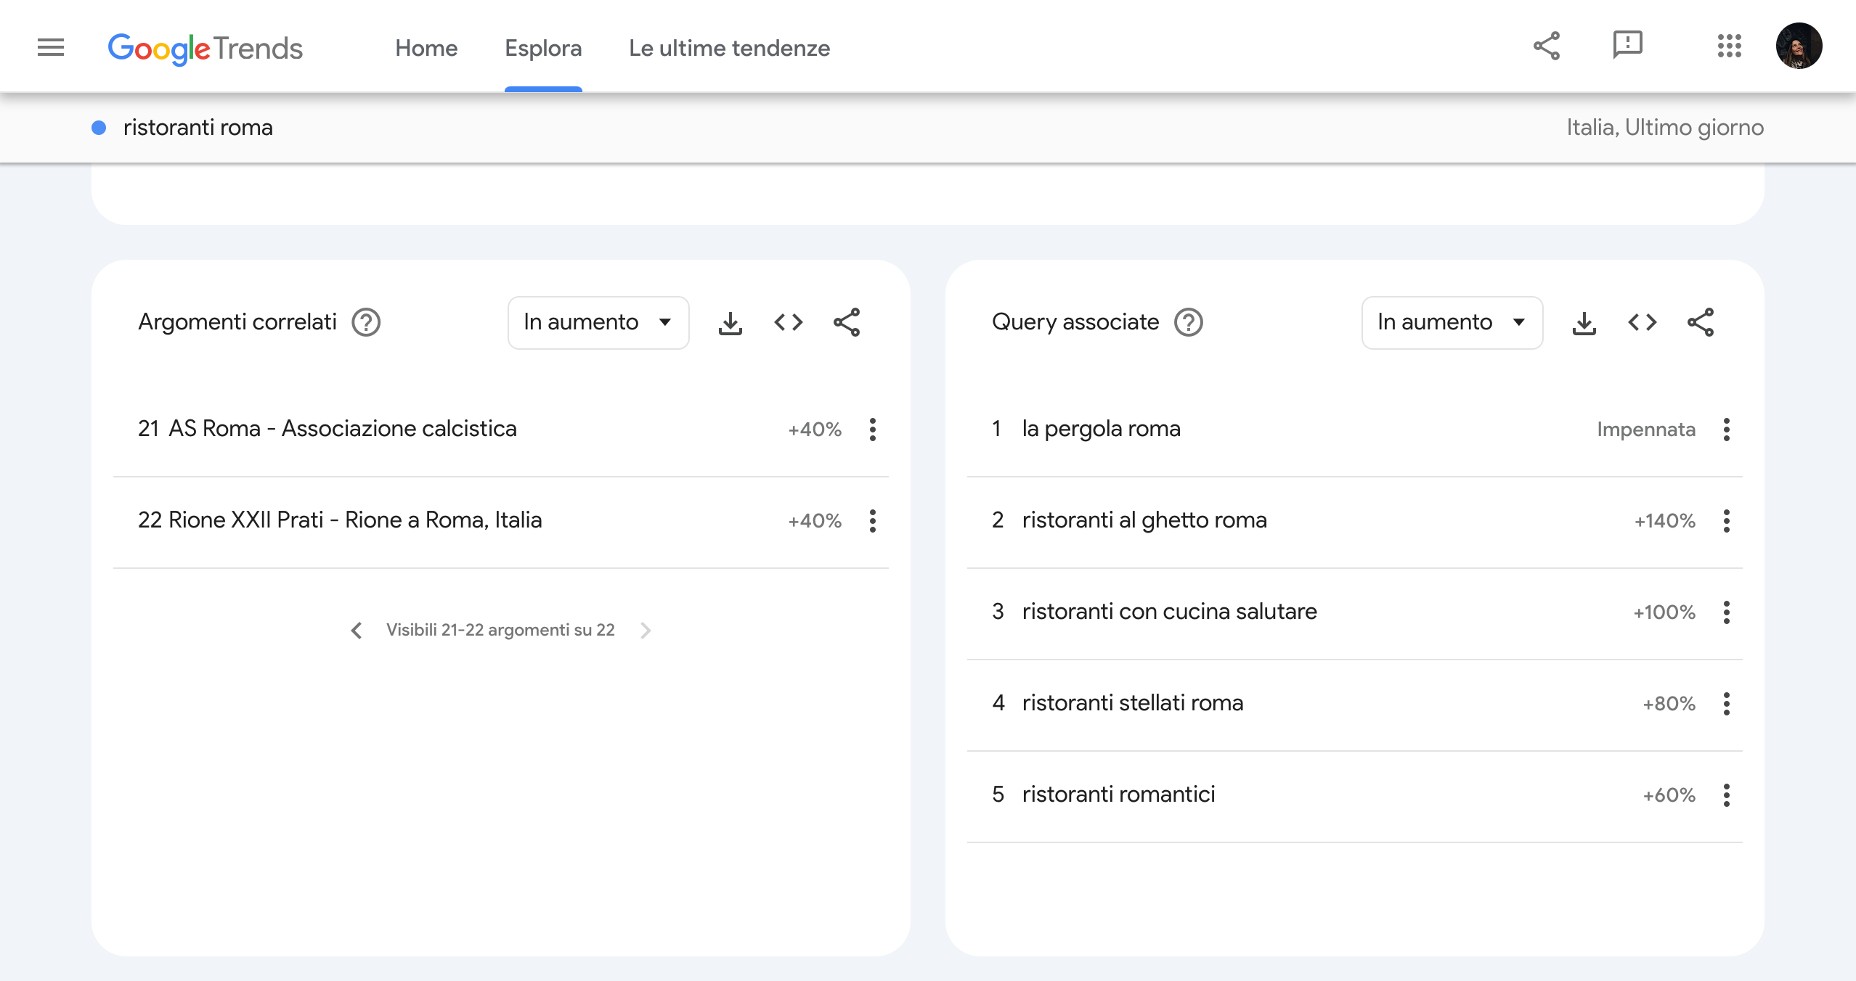Open Le ultime tendenze tab

(x=729, y=49)
